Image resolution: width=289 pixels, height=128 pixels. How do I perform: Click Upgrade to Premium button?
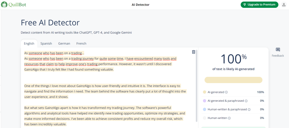click(x=259, y=5)
